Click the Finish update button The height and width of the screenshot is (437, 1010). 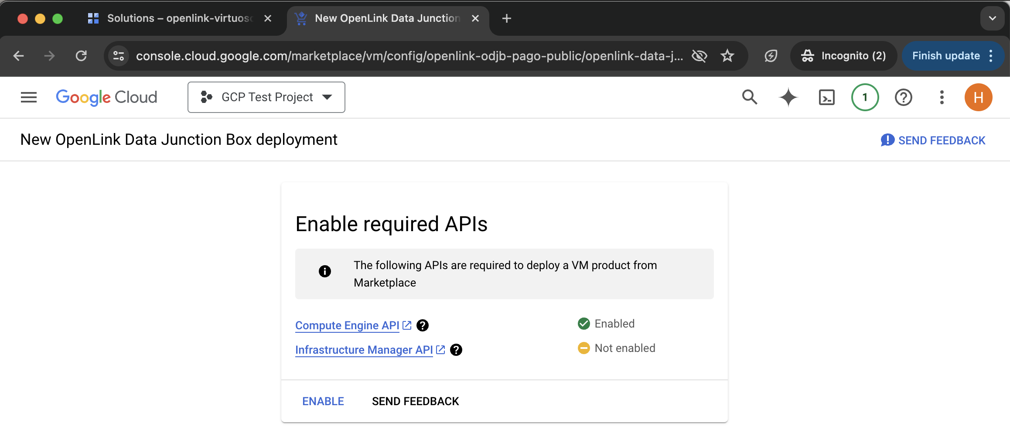coord(945,56)
